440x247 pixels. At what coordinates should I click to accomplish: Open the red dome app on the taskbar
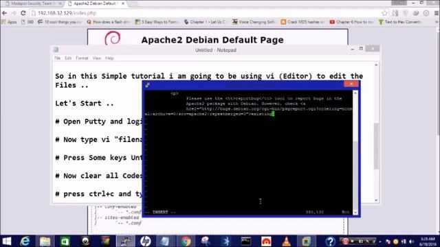[x=266, y=241]
